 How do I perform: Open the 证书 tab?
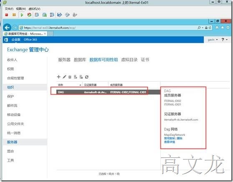145,60
